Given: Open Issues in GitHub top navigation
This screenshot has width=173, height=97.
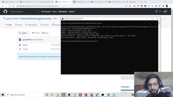Looking at the screenshot, I should coord(55,12).
